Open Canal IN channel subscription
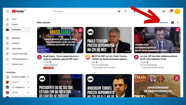Screen dimensions: 186x105 click(17, 82)
